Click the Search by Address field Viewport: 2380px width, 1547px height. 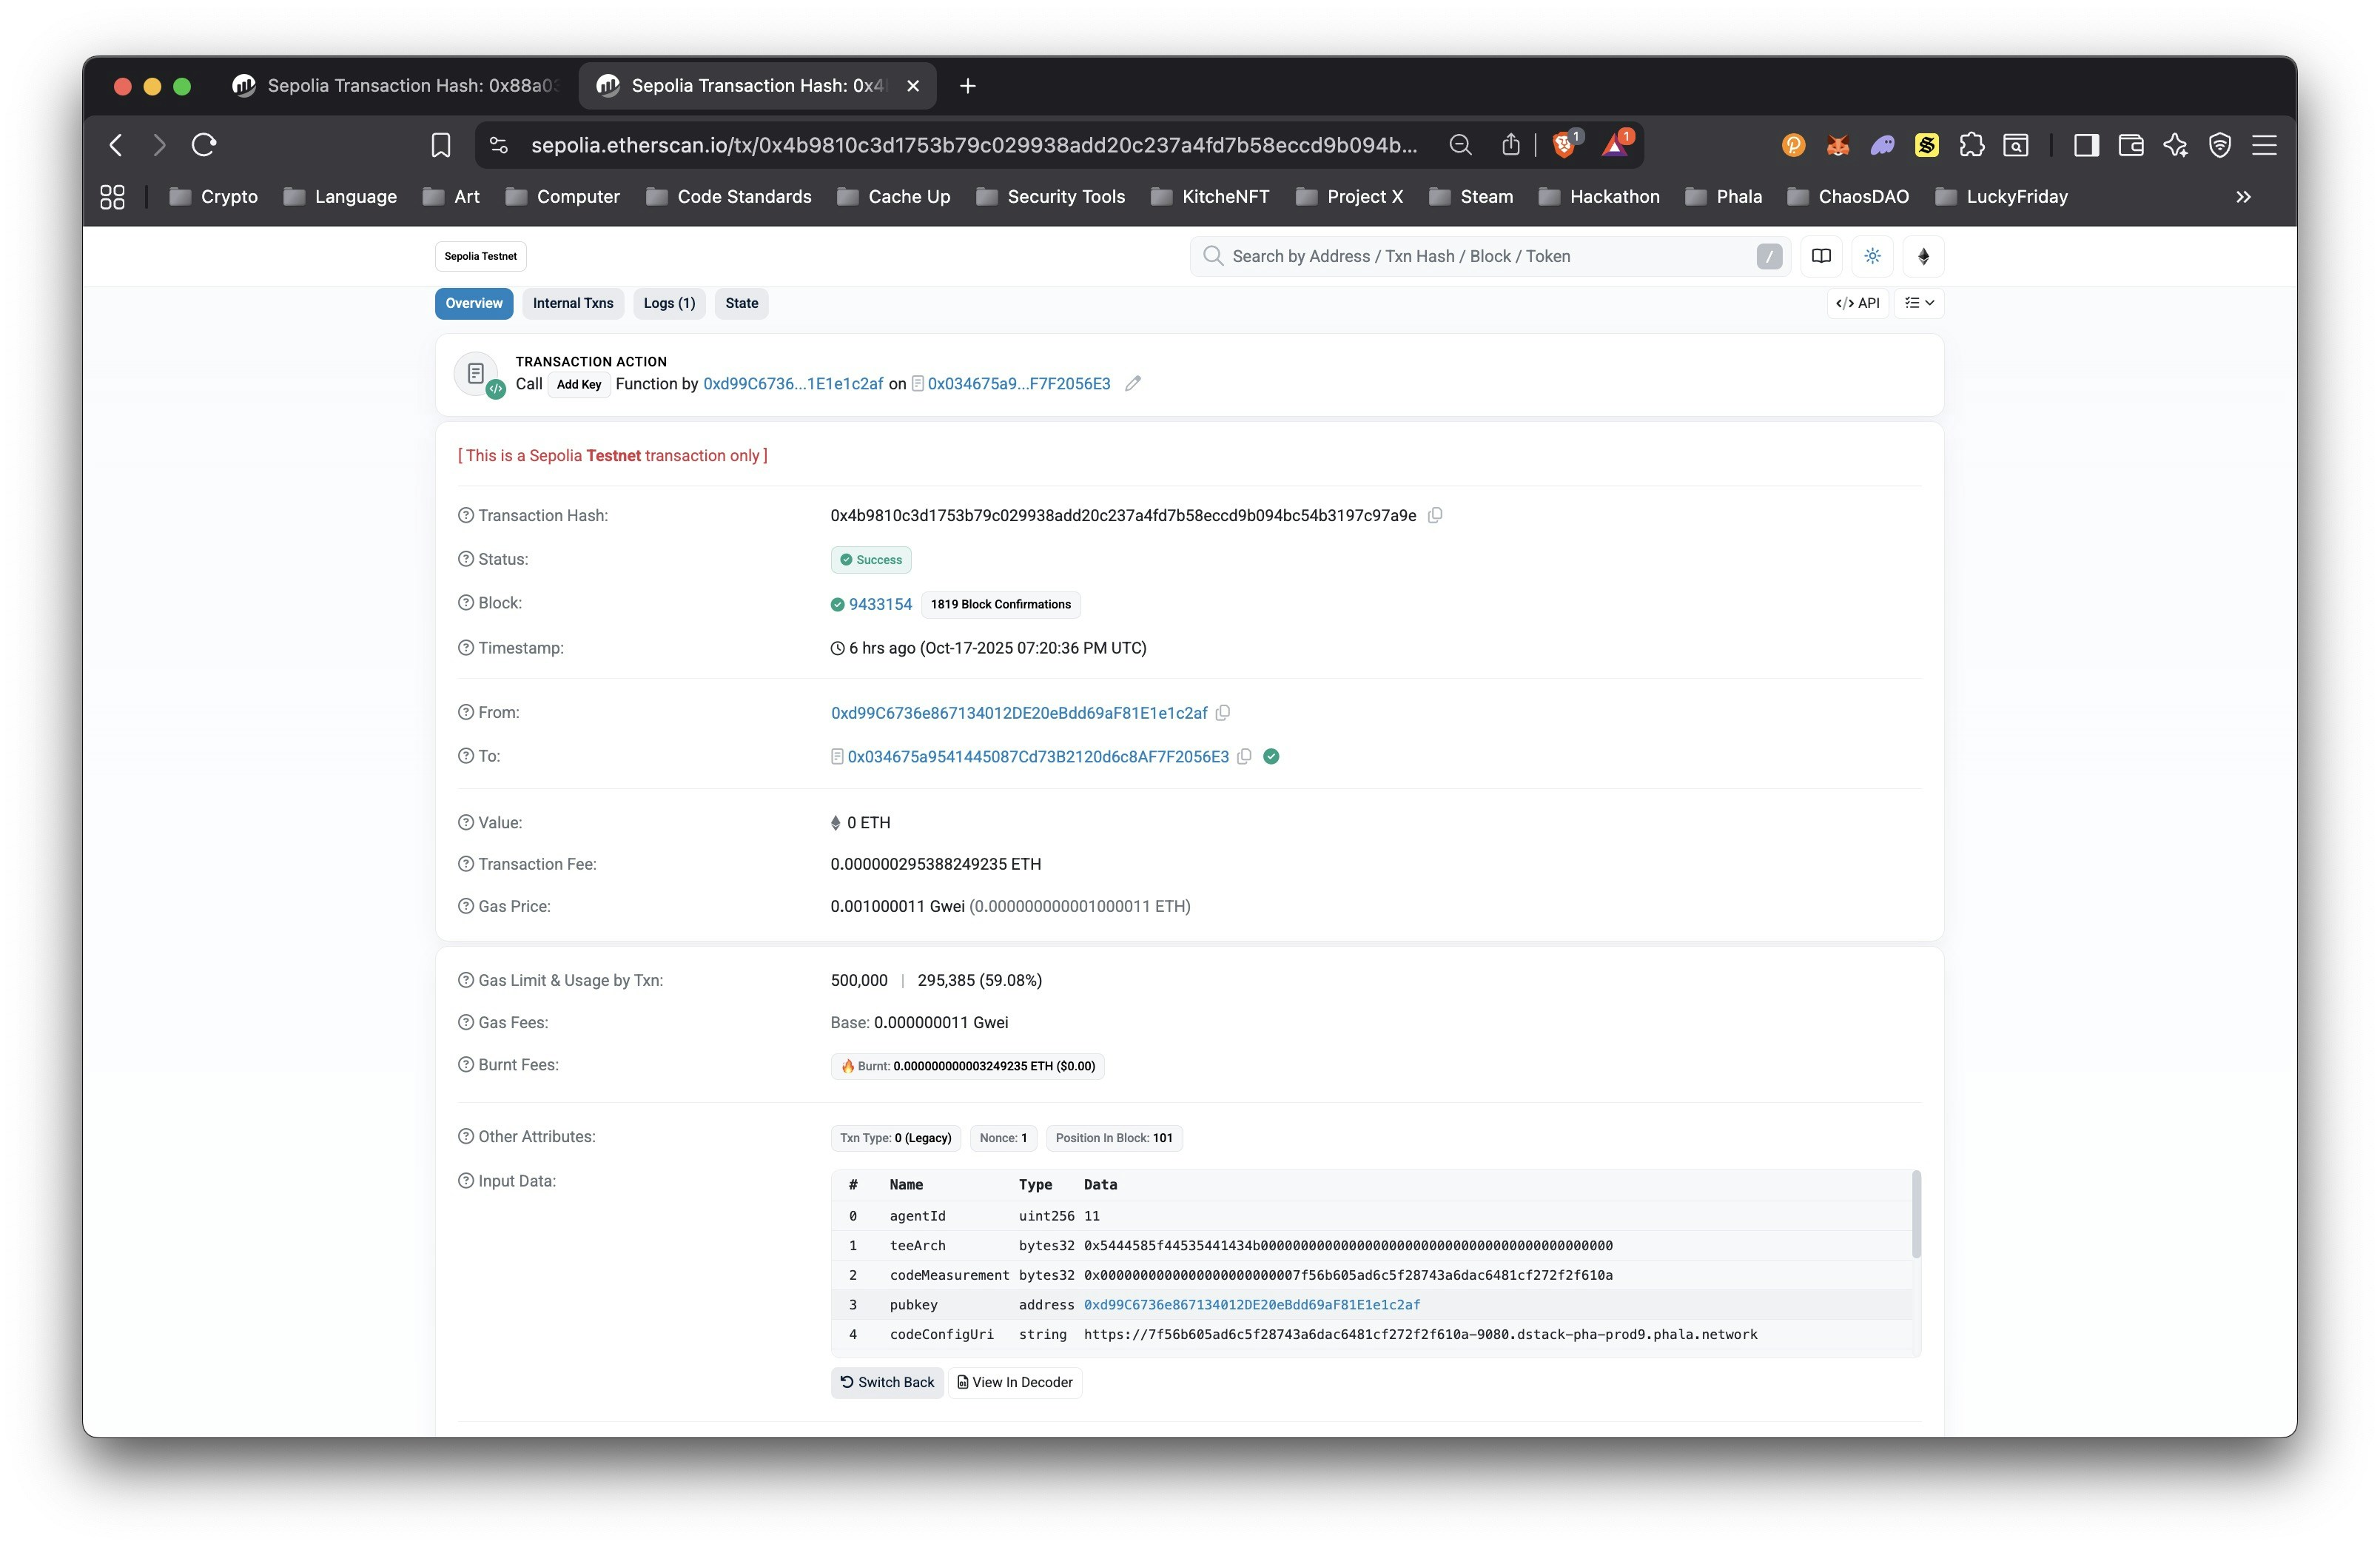click(1450, 256)
